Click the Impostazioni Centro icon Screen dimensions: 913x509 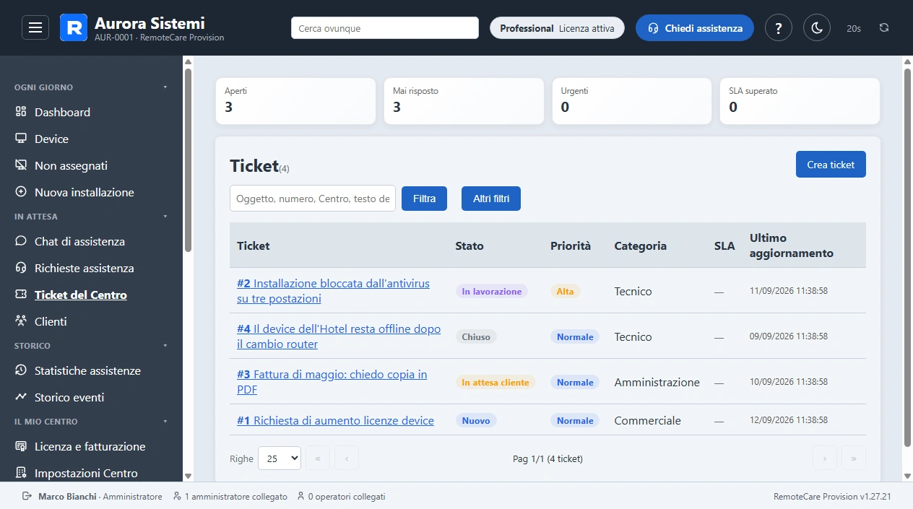[21, 473]
